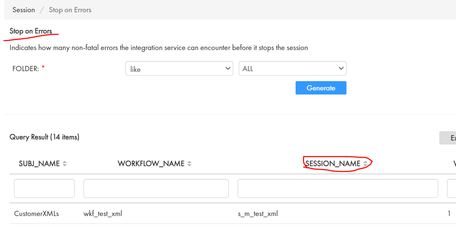This screenshot has width=456, height=229.
Task: Select the wkf_test_xml cell
Action: (x=103, y=214)
